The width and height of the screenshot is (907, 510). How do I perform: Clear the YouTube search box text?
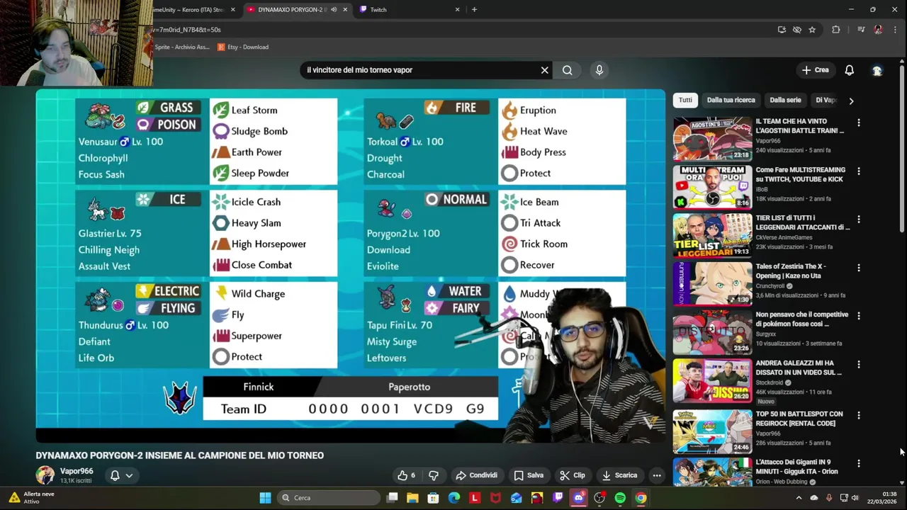544,70
